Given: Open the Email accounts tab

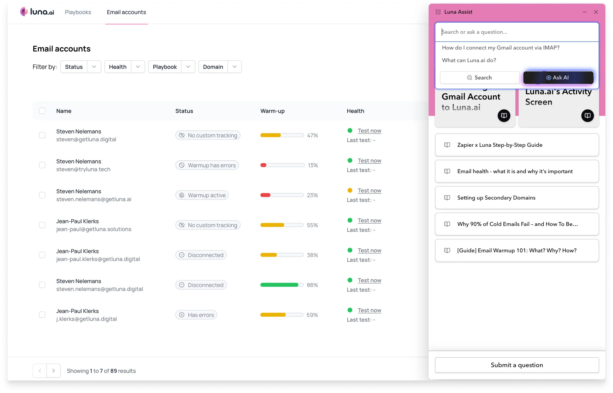Looking at the screenshot, I should [x=126, y=12].
